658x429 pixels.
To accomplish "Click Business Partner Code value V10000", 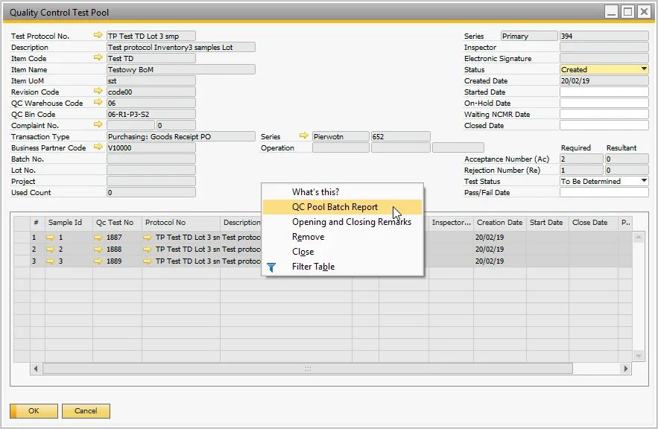I will click(x=151, y=147).
